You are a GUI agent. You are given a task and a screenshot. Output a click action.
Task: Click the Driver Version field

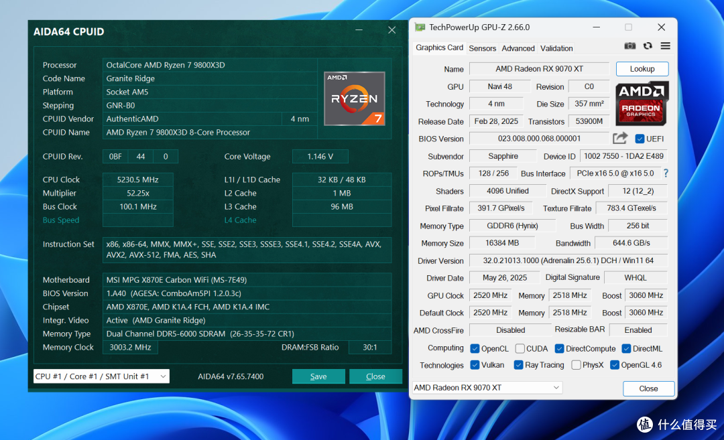568,261
